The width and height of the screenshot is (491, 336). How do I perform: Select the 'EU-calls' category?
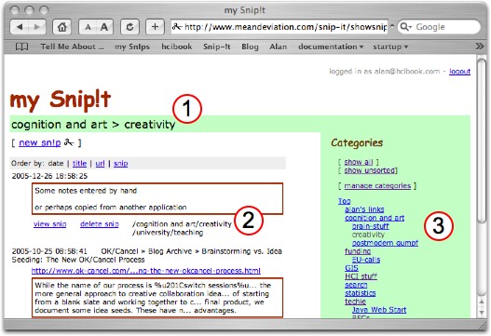[x=366, y=260]
